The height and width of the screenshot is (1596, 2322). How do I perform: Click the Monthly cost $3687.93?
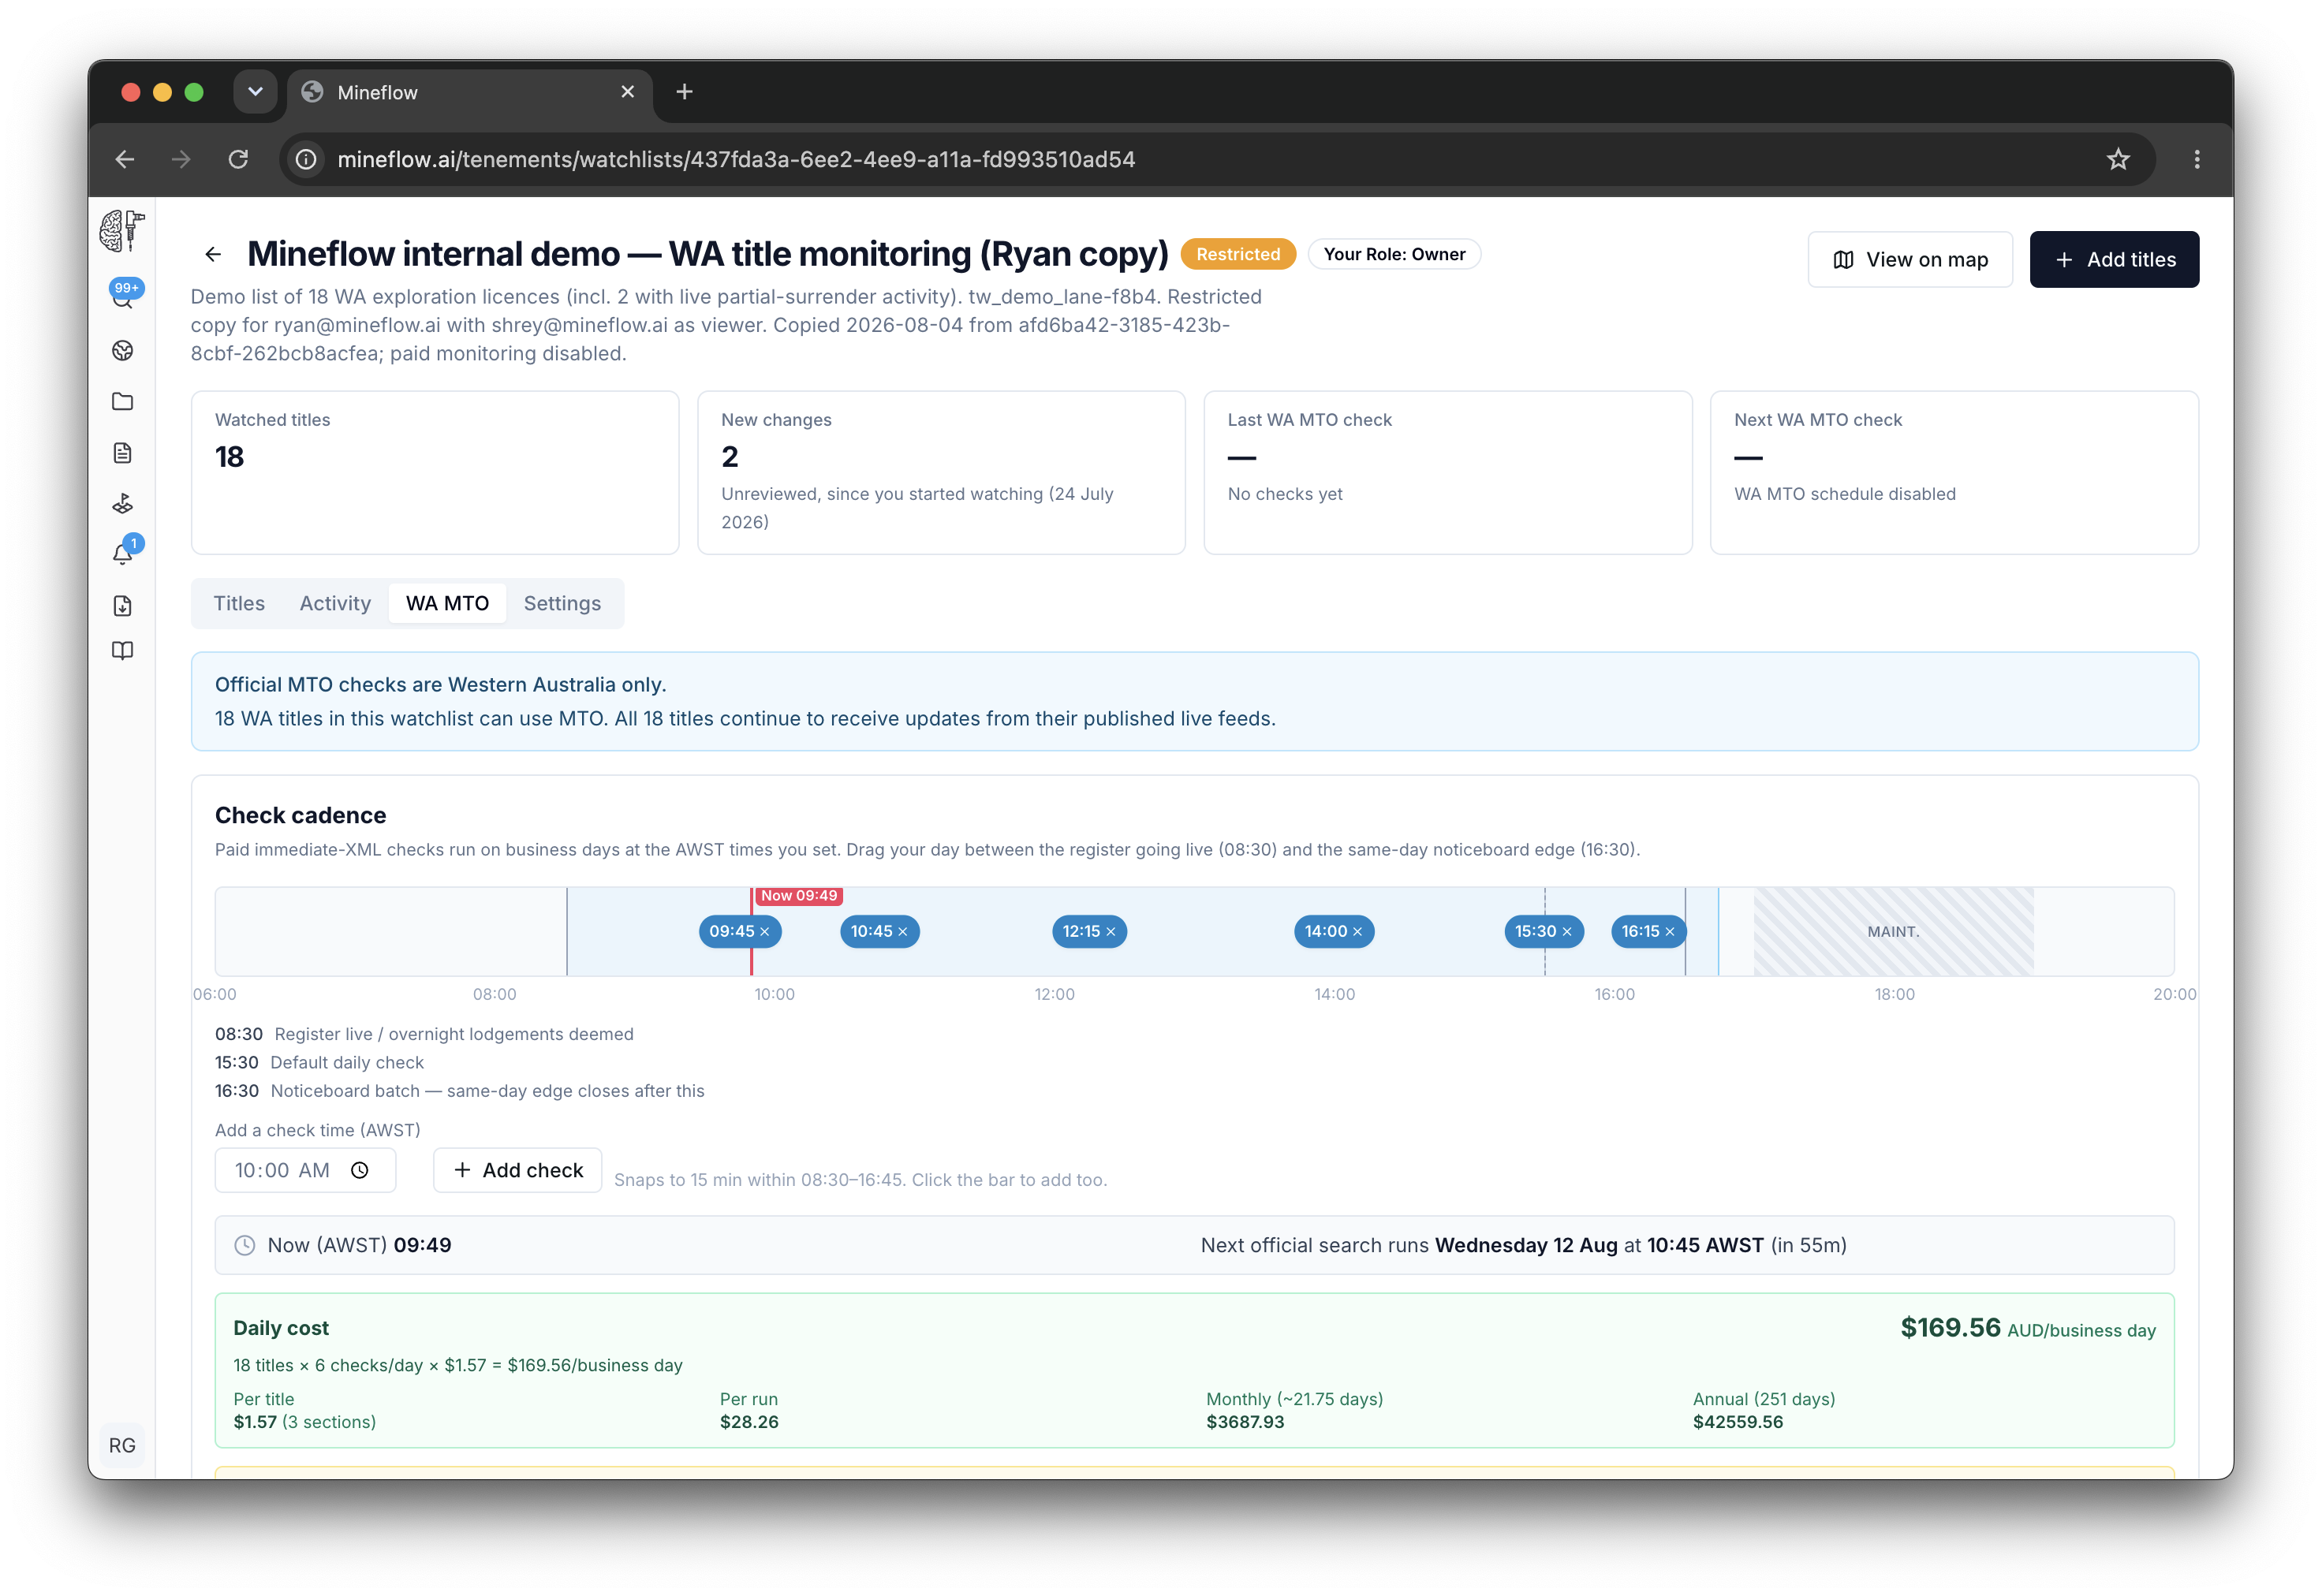click(x=1245, y=1422)
